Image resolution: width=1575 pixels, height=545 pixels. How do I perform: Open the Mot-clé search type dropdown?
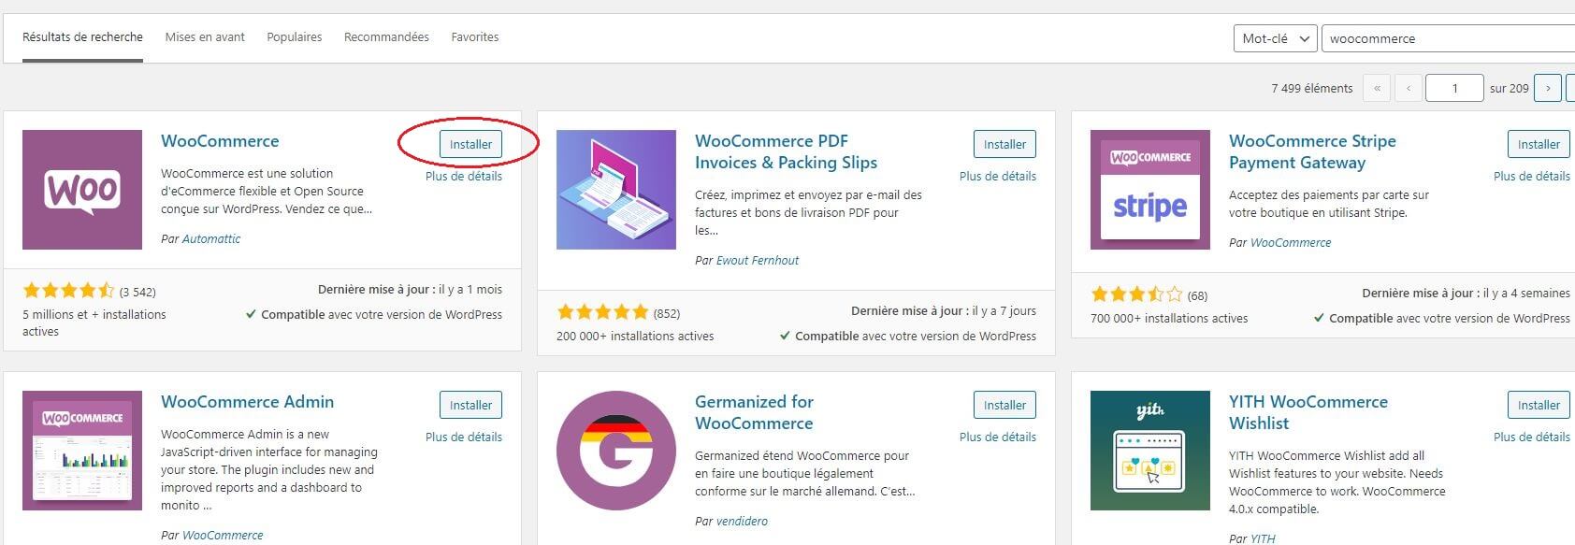1275,38
